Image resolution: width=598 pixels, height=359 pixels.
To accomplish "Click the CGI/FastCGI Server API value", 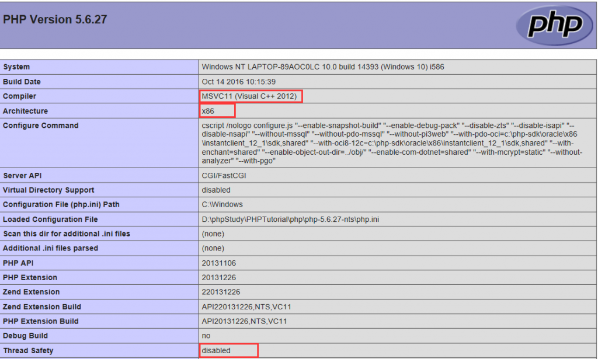I will click(224, 176).
